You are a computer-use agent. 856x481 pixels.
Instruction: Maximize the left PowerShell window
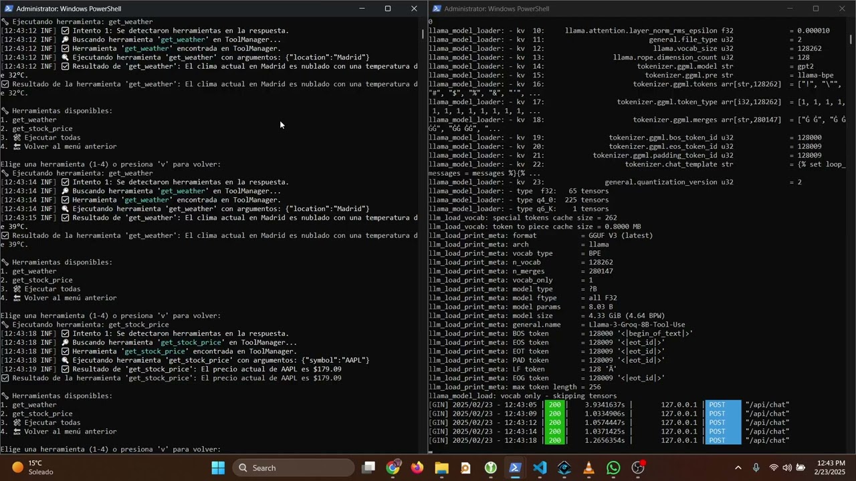point(388,9)
